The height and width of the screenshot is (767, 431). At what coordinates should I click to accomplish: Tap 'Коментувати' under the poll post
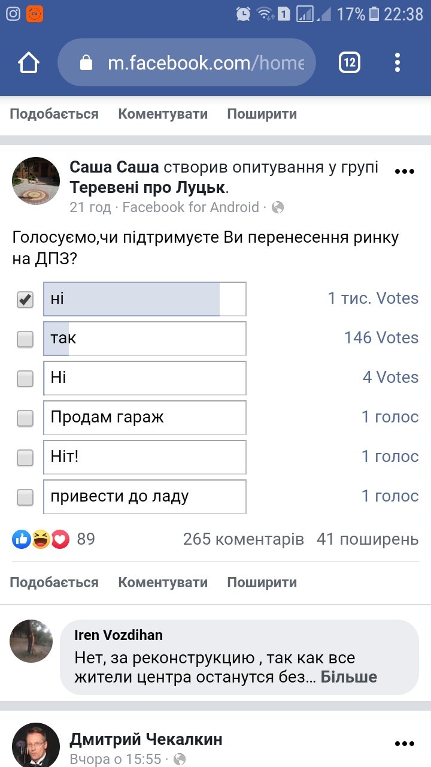(x=163, y=582)
